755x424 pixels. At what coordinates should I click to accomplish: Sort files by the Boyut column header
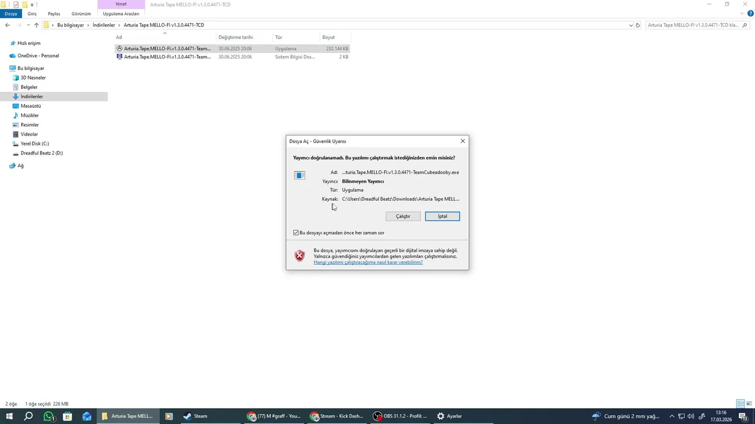(335, 37)
